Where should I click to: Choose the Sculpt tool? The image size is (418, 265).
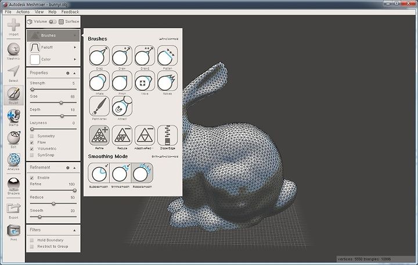coord(13,95)
